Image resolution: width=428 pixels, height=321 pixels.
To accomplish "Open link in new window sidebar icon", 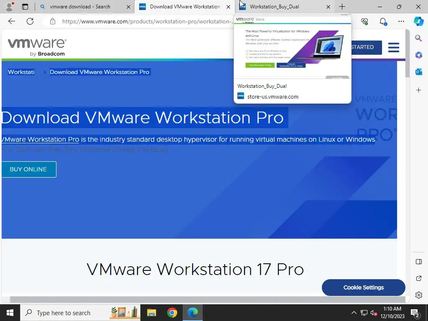I will pyautogui.click(x=418, y=278).
